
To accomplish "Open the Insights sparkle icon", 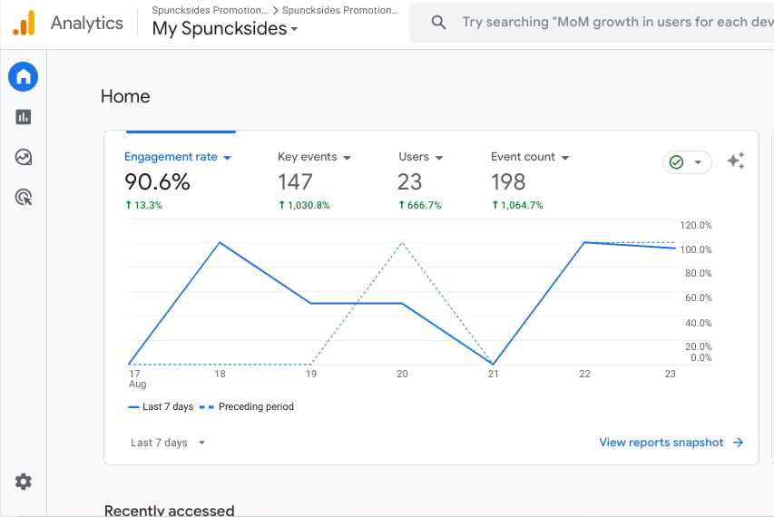I will click(x=736, y=161).
